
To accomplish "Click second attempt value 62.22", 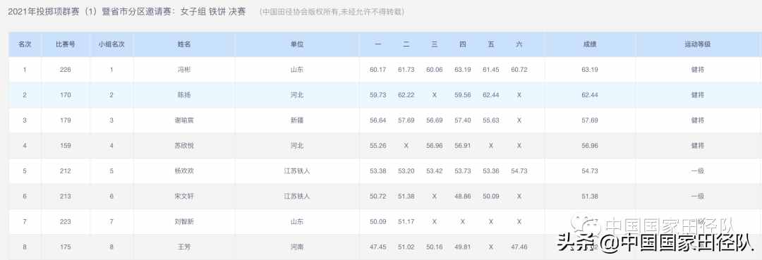I will point(406,95).
